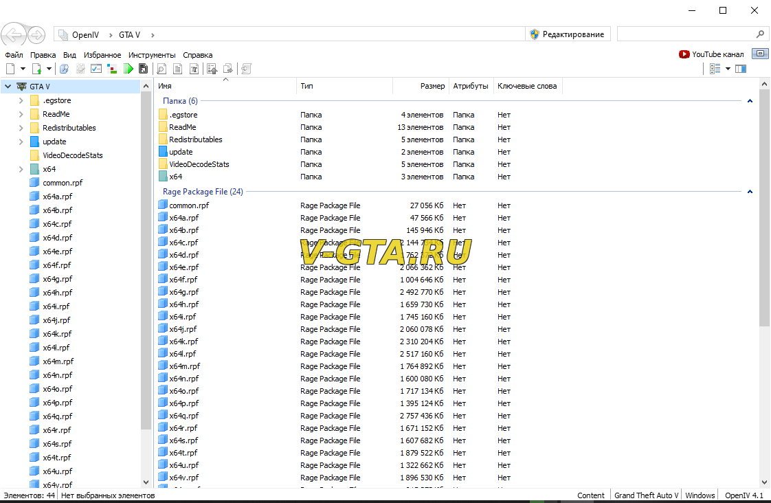The image size is (771, 503).
Task: Click the red and green bars toolbar icon
Action: pyautogui.click(x=112, y=69)
